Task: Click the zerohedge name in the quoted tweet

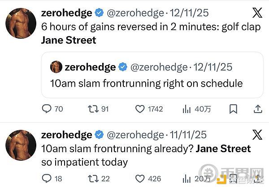Action: tap(90, 67)
